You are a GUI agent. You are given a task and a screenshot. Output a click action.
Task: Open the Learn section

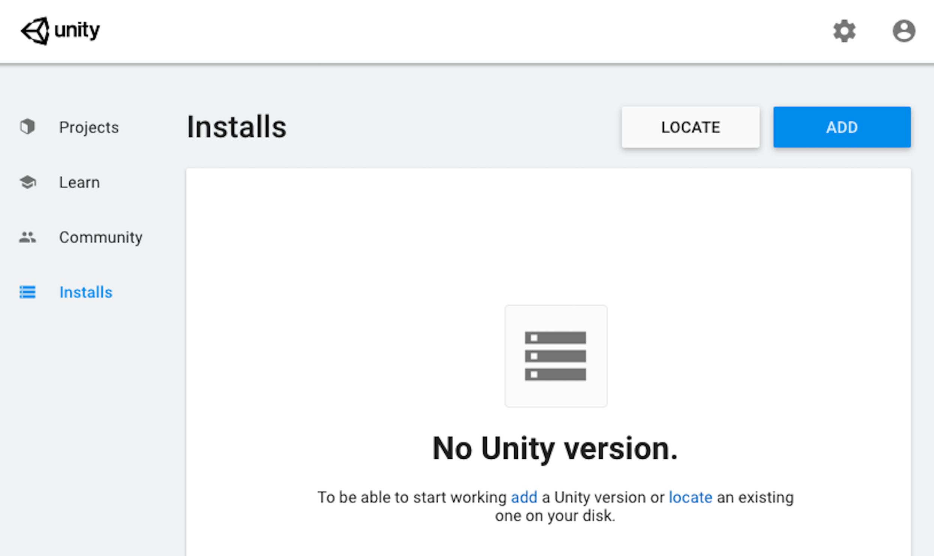click(79, 183)
